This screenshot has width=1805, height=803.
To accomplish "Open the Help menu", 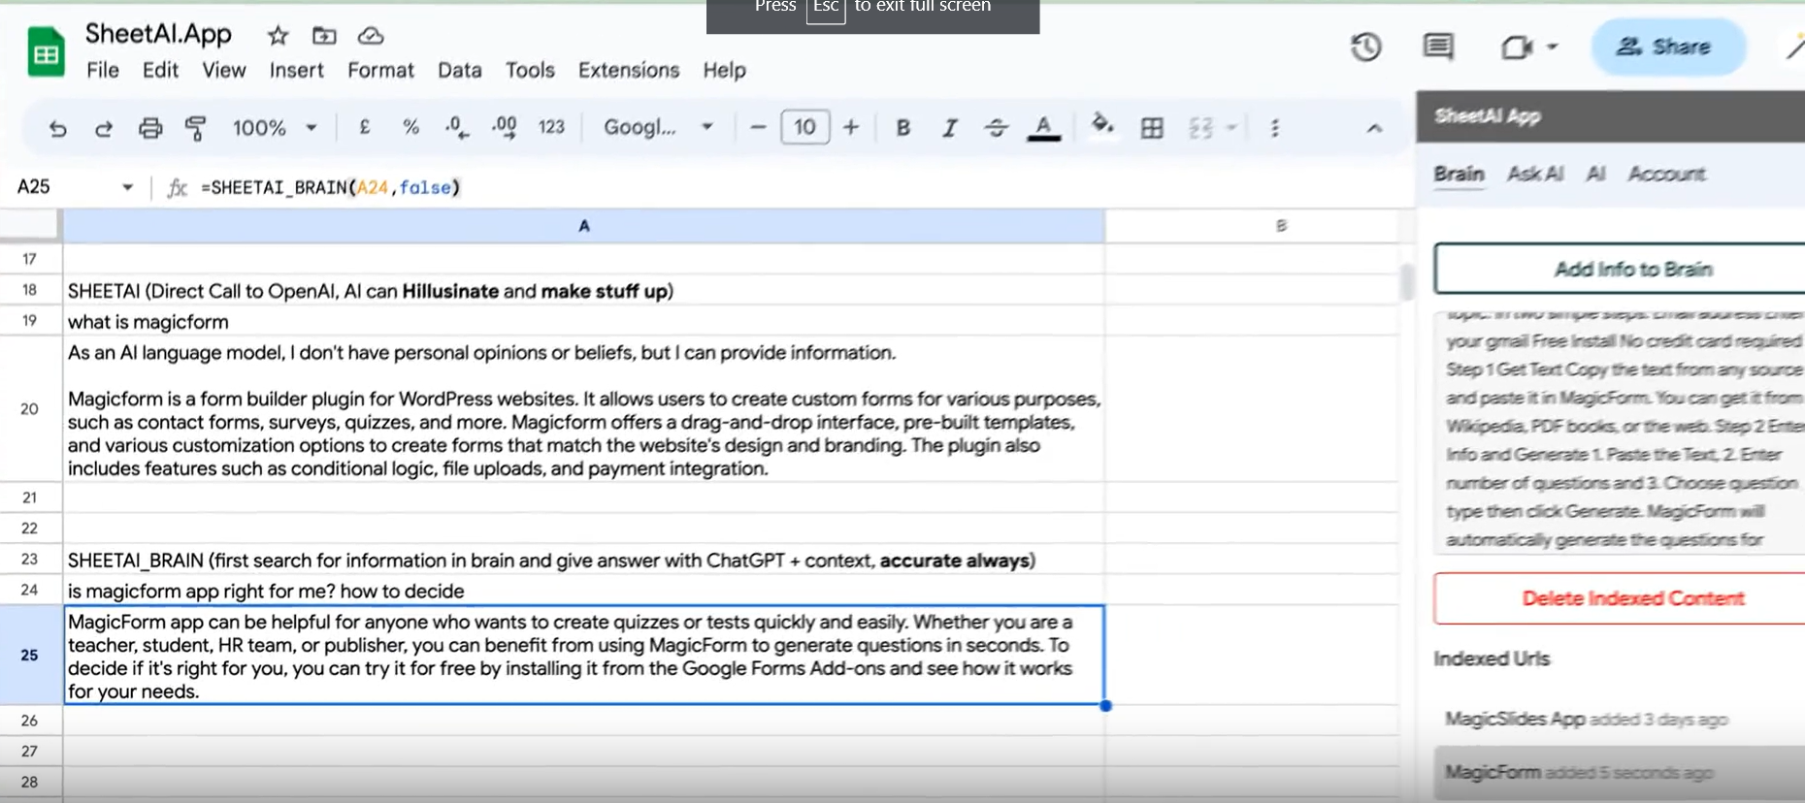I will click(725, 70).
